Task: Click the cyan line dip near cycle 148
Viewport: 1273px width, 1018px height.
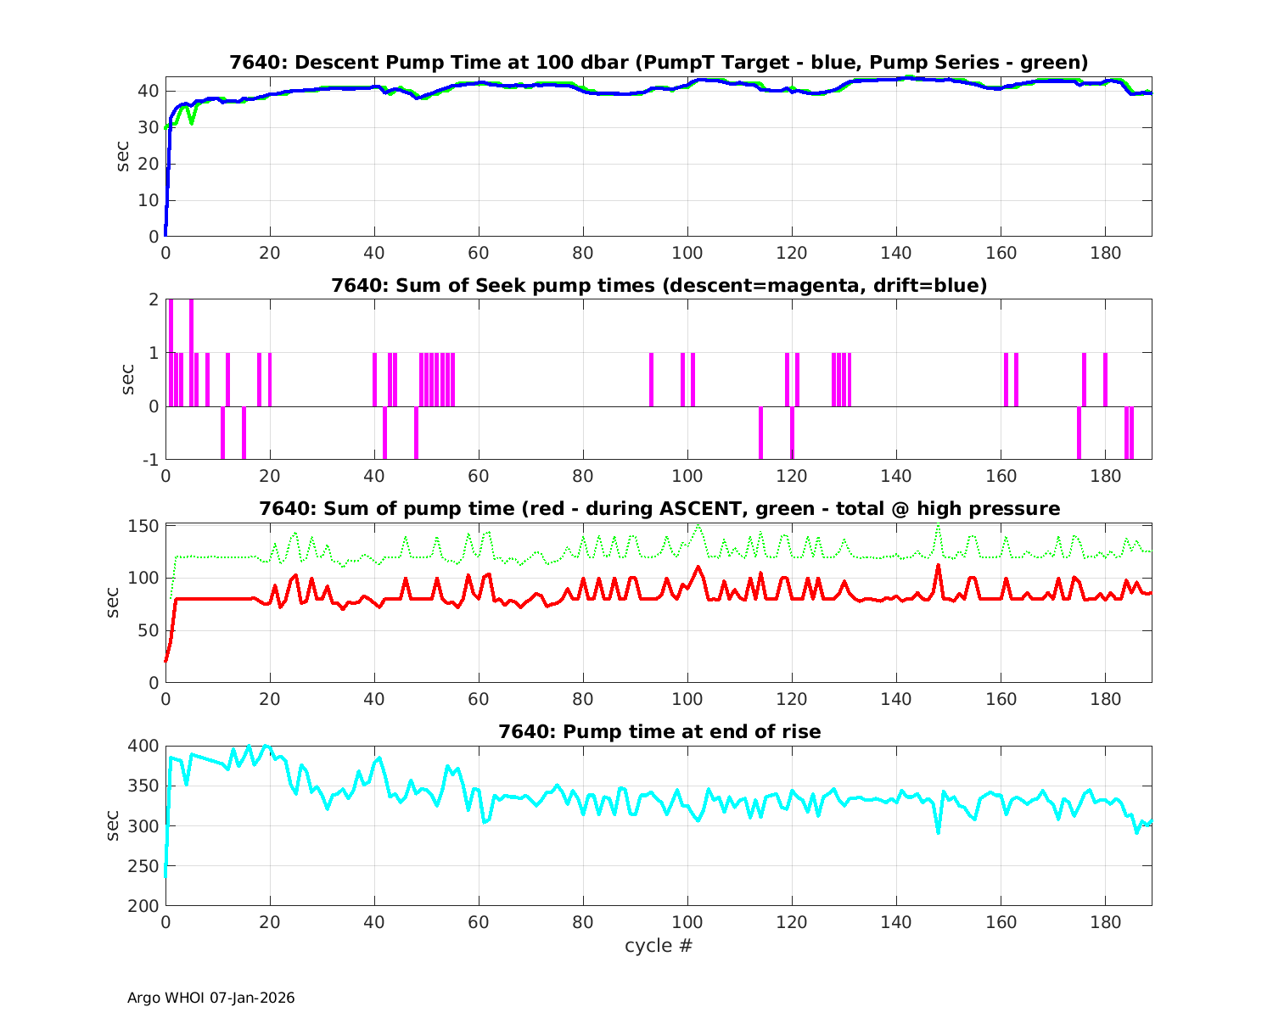Action: coord(938,831)
